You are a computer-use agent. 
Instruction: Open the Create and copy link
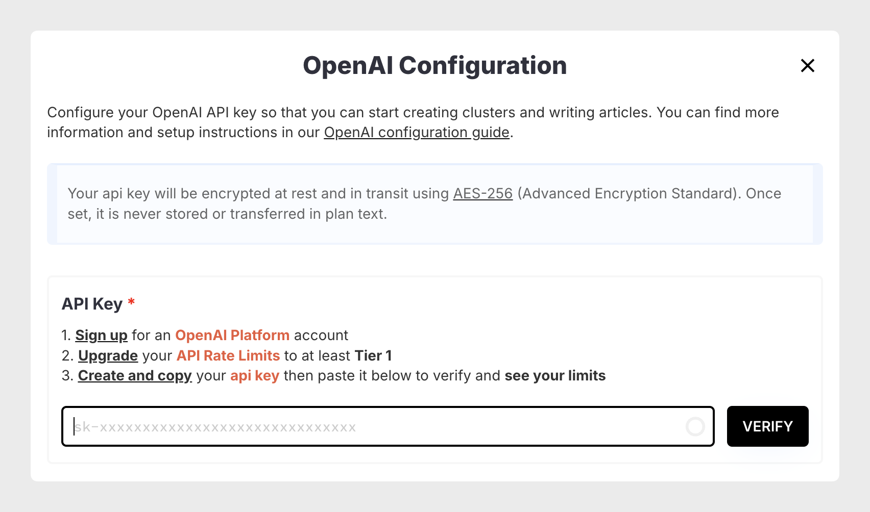click(x=135, y=376)
